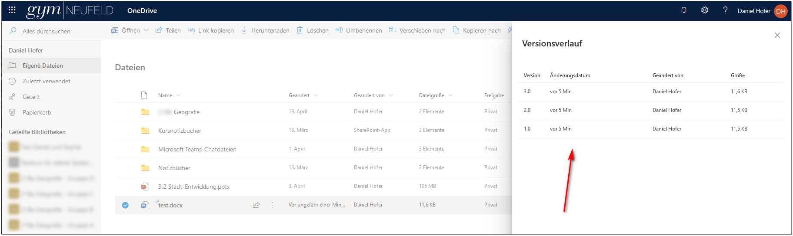Open the Dateigröße column dropdown
Viewport: 793px width, 236px height.
(450, 95)
